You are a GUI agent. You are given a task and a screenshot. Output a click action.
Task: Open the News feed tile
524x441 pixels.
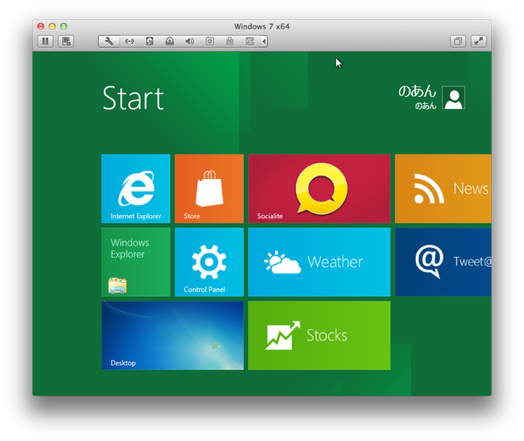443,189
